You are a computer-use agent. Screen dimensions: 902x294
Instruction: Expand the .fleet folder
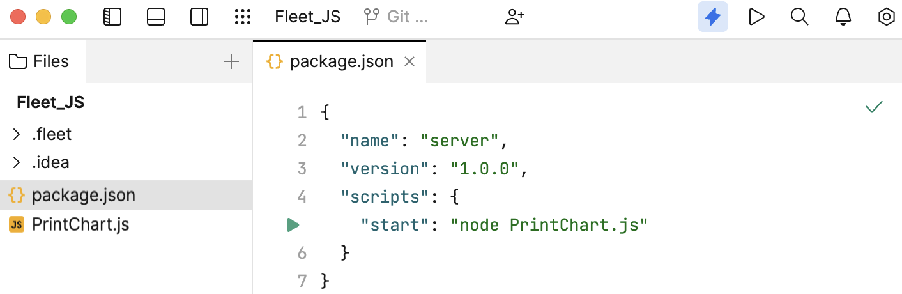click(17, 135)
